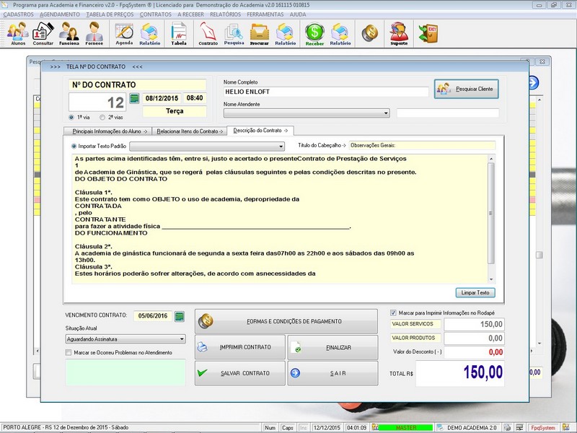
Task: Click Vencimento Contrato date field
Action: (x=153, y=316)
